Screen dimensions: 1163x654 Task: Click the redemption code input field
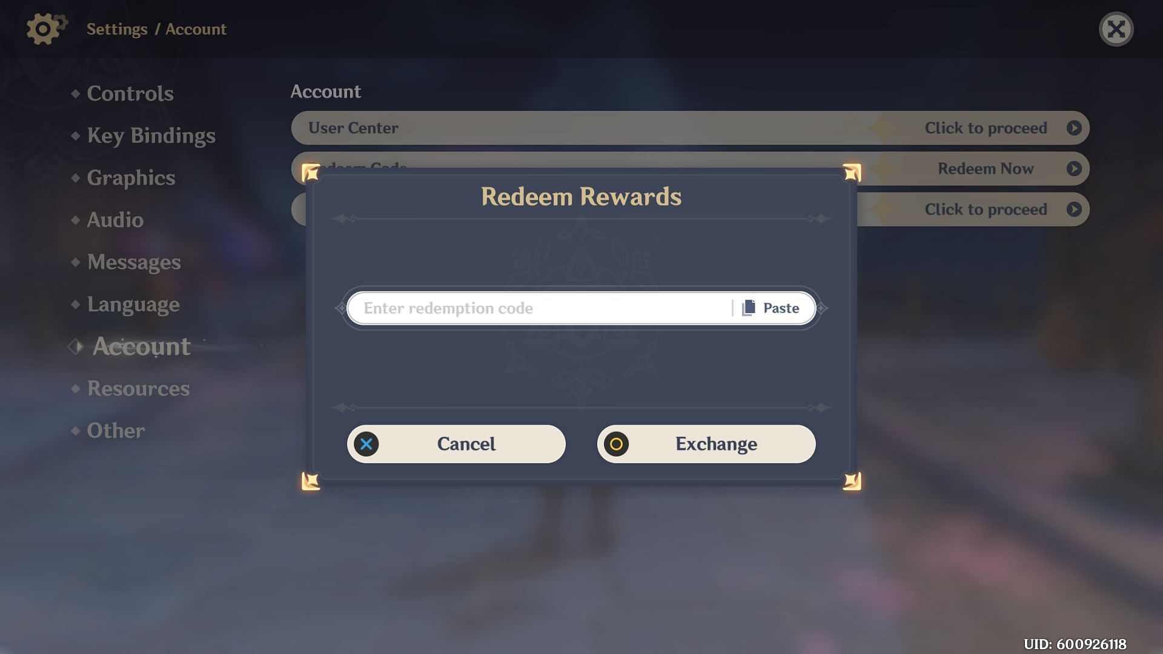pos(539,308)
